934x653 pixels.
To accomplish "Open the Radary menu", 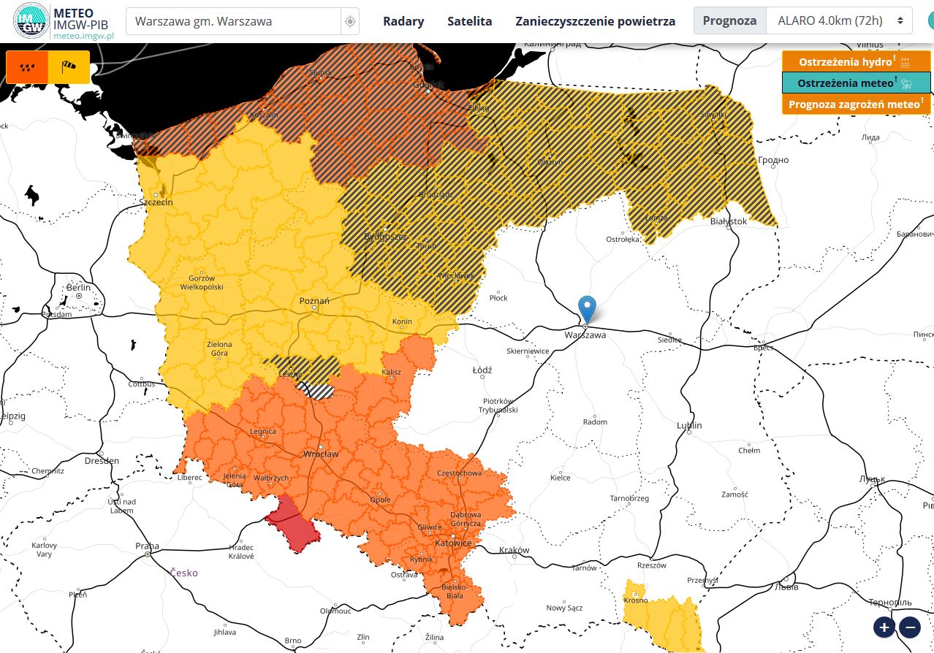I will [x=403, y=21].
